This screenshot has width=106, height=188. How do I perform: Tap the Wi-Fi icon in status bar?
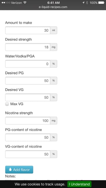click(x=25, y=3)
